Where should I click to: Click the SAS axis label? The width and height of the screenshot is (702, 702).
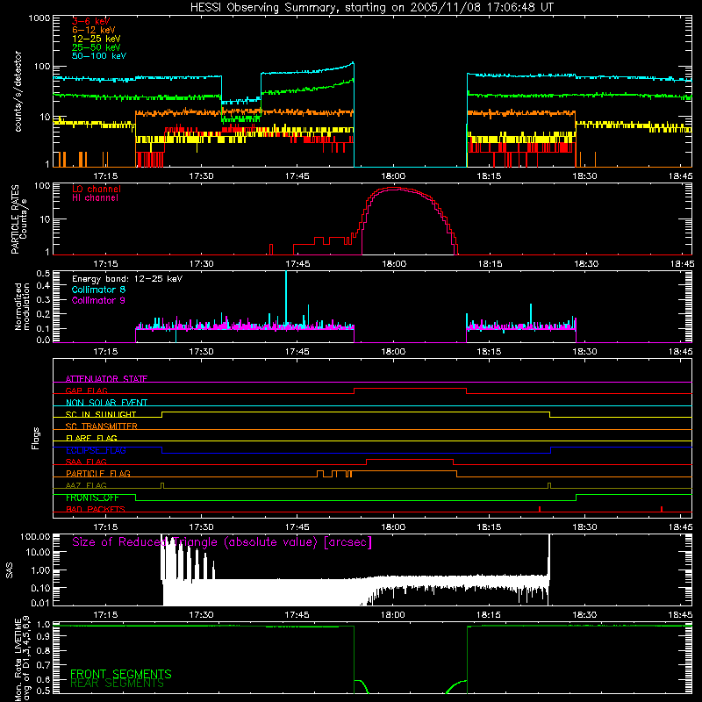tap(10, 570)
